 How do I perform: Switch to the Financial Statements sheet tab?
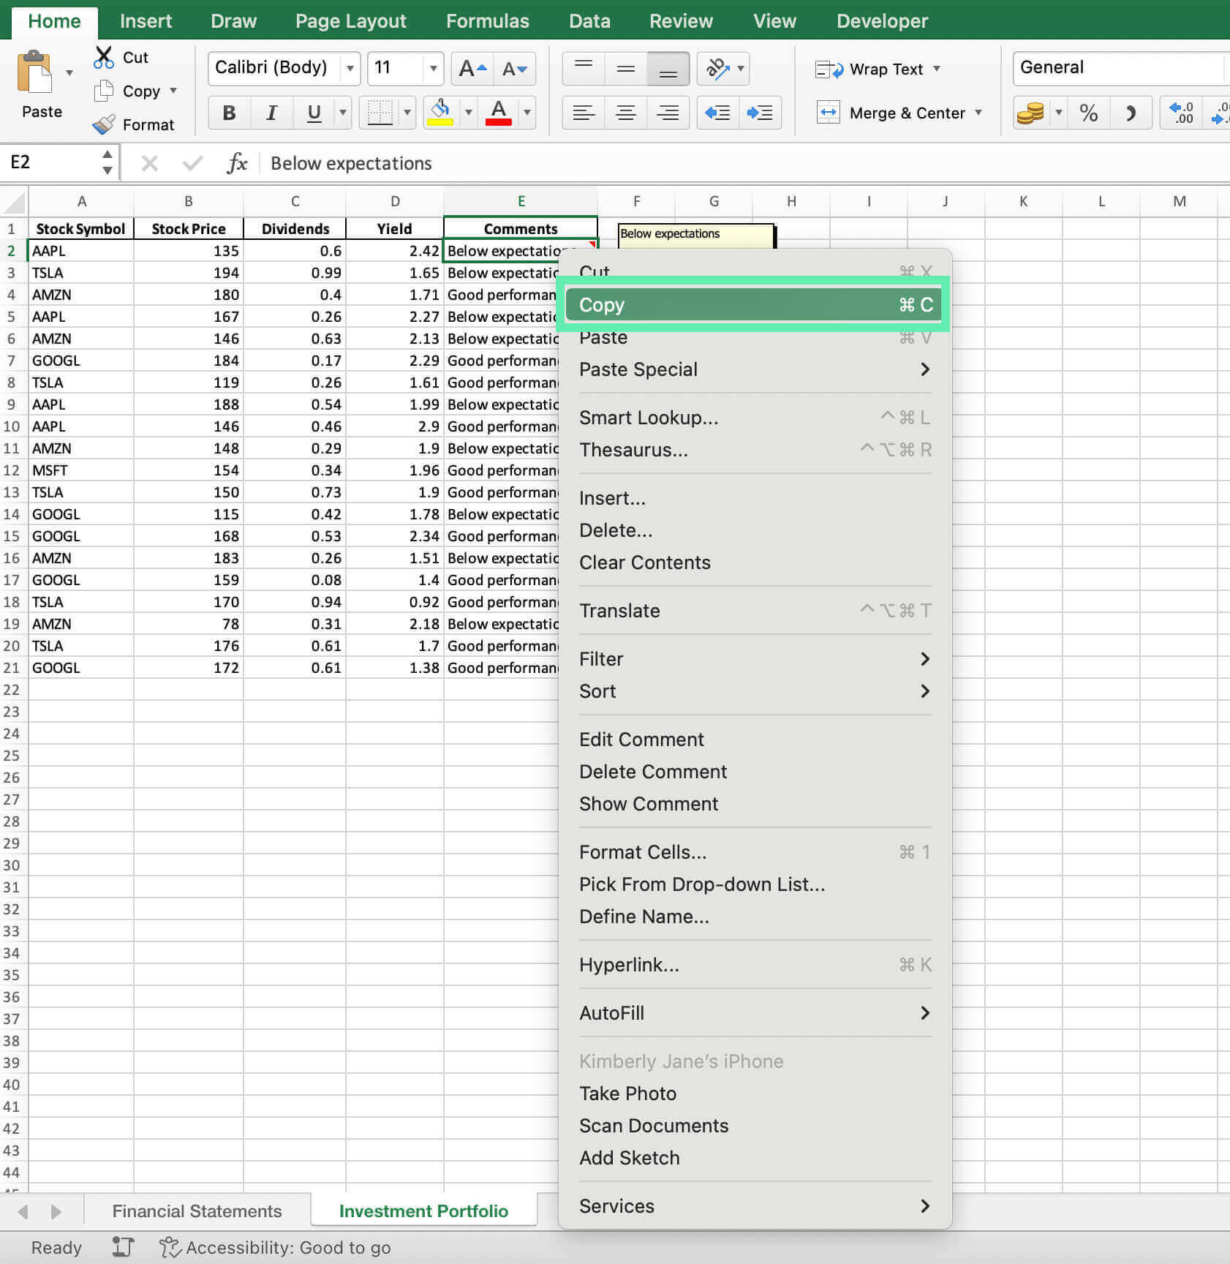pyautogui.click(x=197, y=1211)
